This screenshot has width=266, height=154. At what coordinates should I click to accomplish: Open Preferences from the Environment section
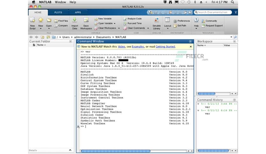(x=181, y=21)
